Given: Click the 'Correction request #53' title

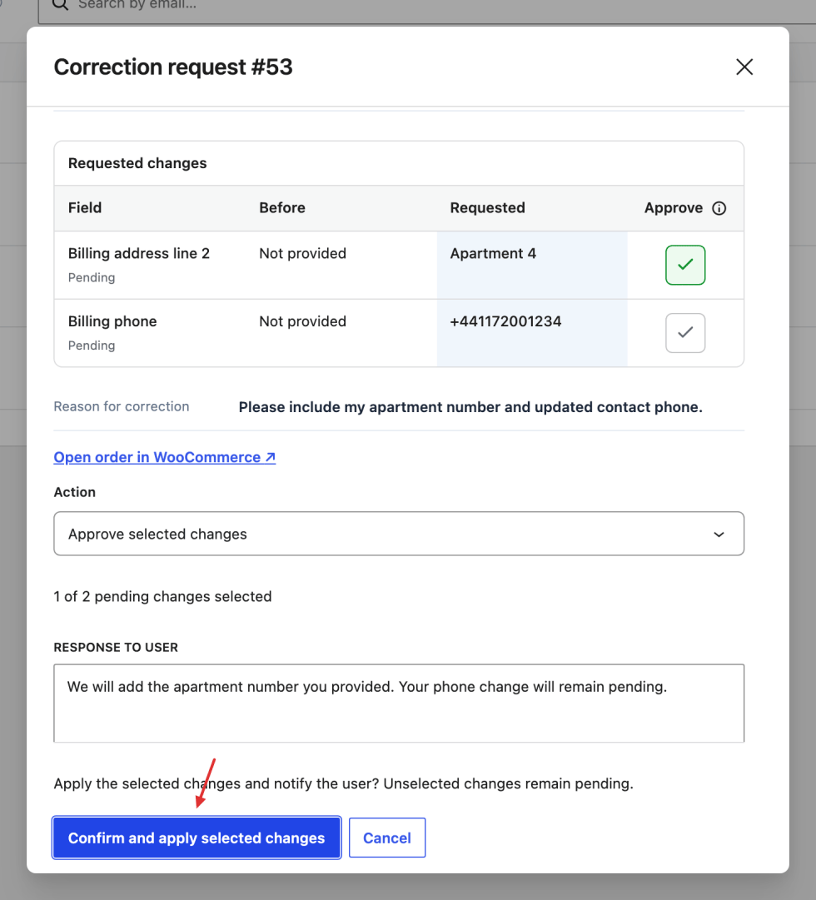Looking at the screenshot, I should point(173,67).
